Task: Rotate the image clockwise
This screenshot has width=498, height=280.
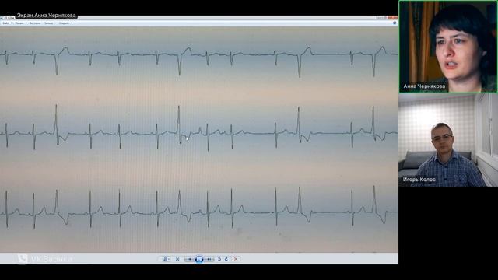Action: [x=226, y=259]
